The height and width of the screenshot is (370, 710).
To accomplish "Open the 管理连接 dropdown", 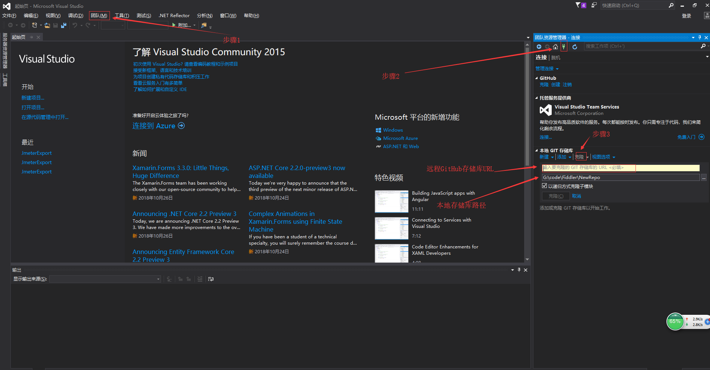I will 547,69.
